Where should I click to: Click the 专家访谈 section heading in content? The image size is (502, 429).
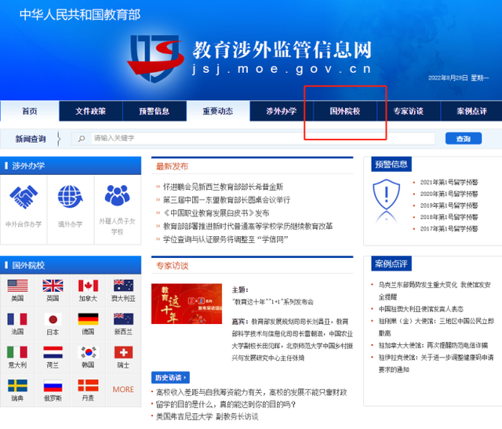(172, 265)
